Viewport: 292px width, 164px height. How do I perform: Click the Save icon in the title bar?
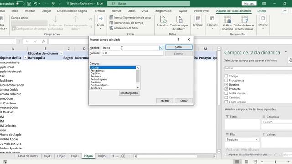tap(29, 4)
